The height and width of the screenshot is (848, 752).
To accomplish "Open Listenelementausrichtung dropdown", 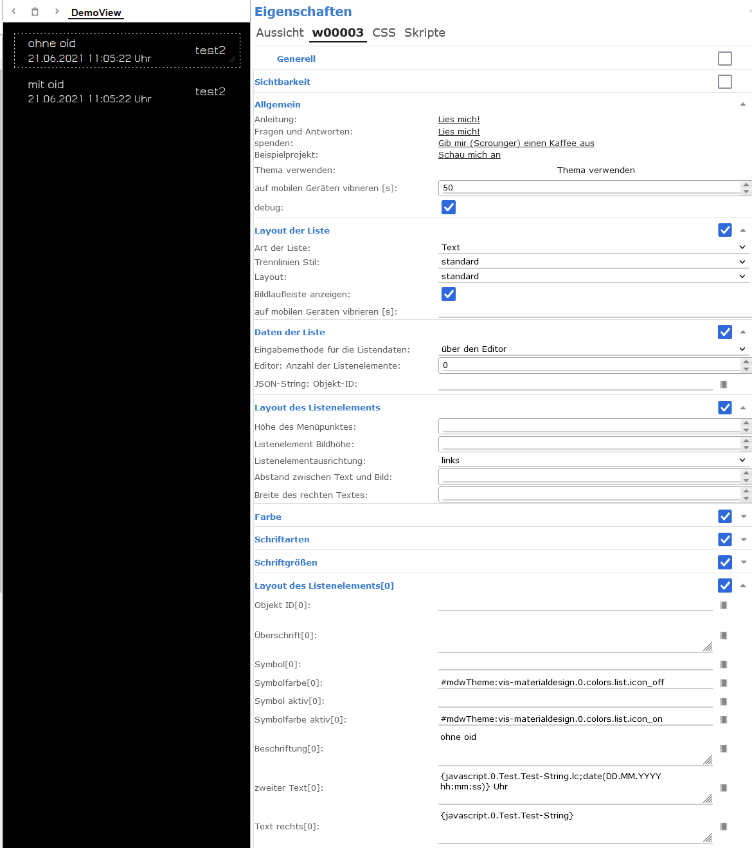I will 594,460.
